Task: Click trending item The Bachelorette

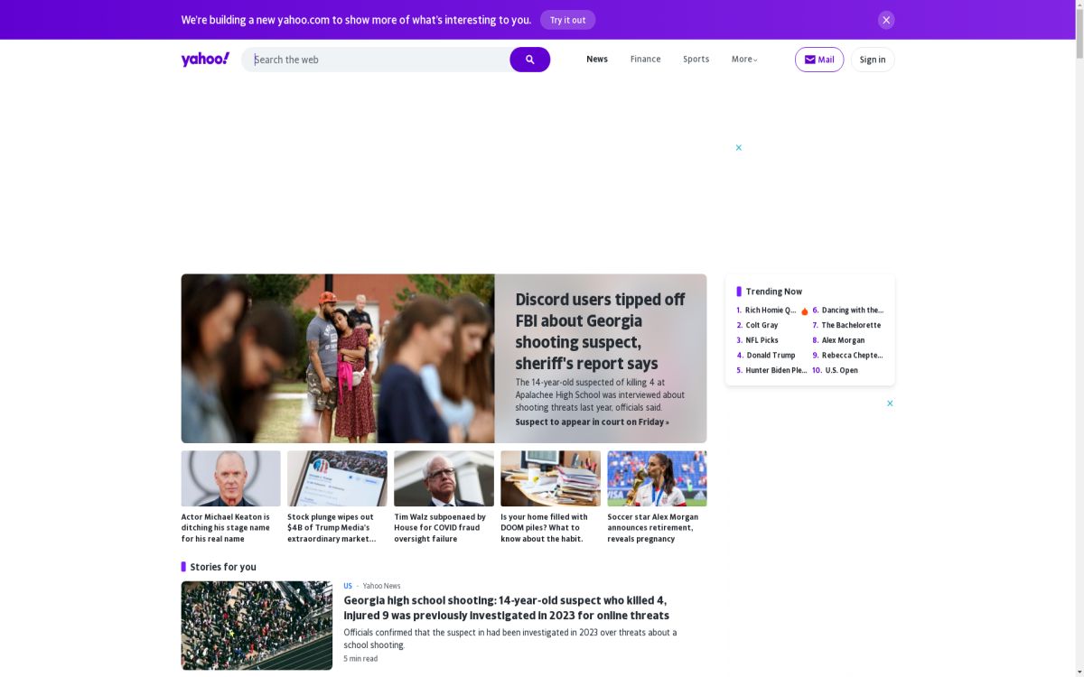Action: [851, 325]
